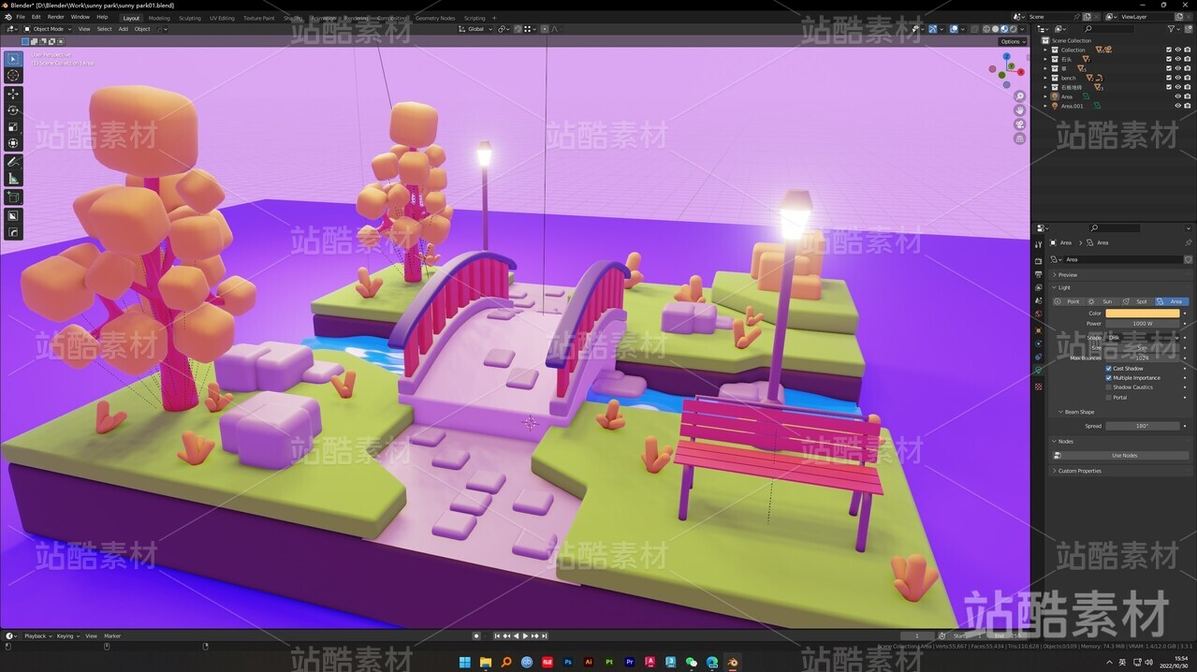This screenshot has height=672, width=1197.
Task: Open the World properties tab
Action: (1038, 314)
